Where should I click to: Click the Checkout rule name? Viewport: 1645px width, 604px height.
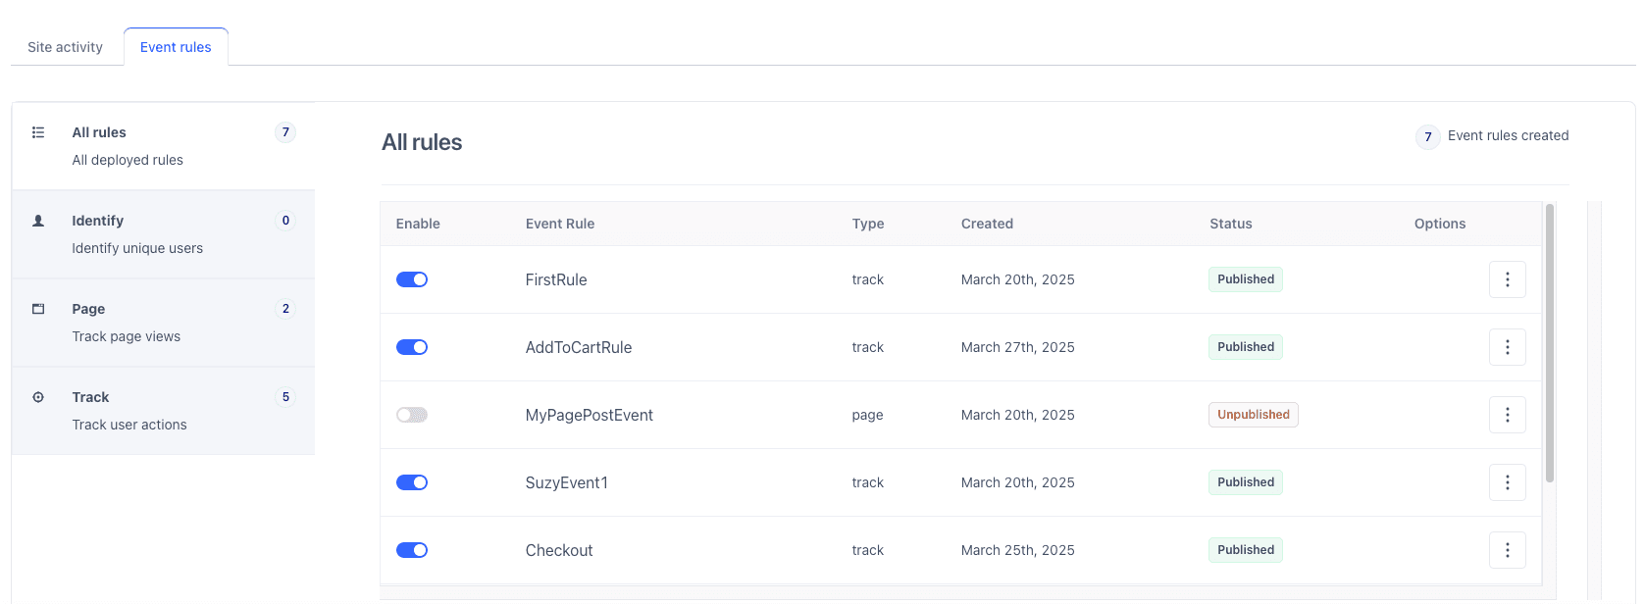point(559,550)
